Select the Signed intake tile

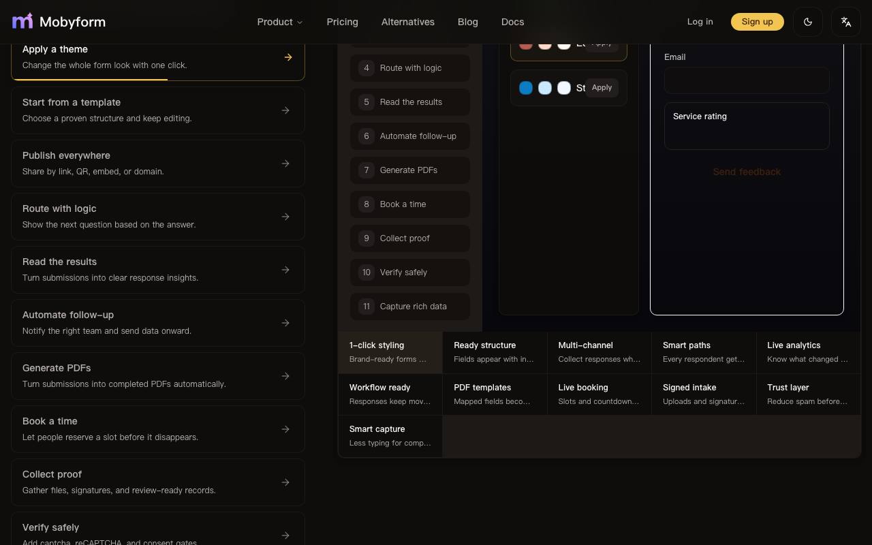[704, 394]
